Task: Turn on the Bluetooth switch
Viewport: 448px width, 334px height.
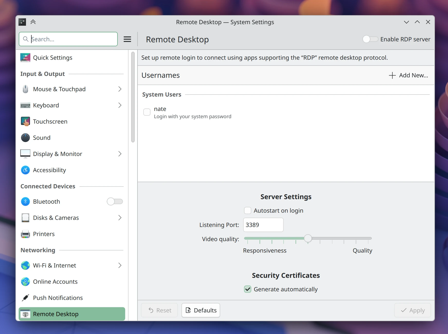Action: 115,202
